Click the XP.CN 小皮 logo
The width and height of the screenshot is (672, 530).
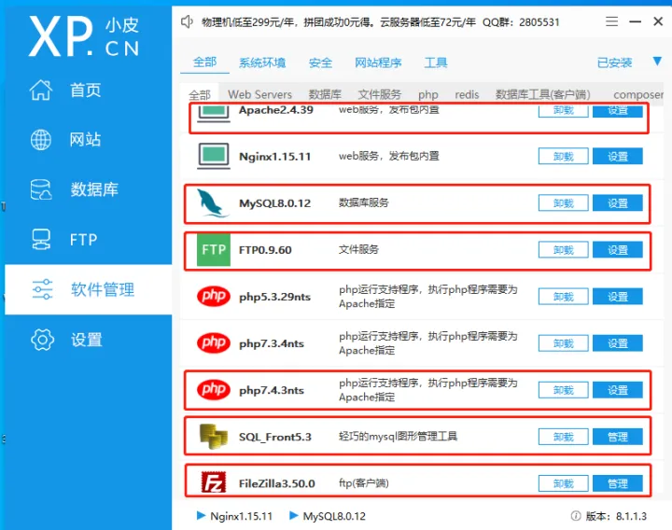click(84, 36)
